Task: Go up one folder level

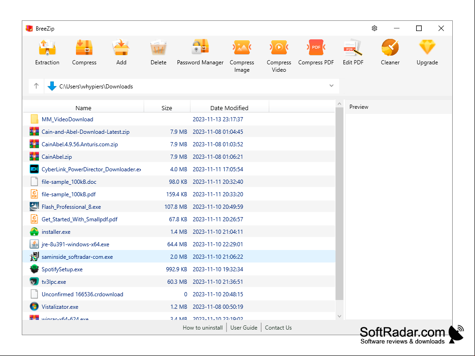Action: click(36, 86)
